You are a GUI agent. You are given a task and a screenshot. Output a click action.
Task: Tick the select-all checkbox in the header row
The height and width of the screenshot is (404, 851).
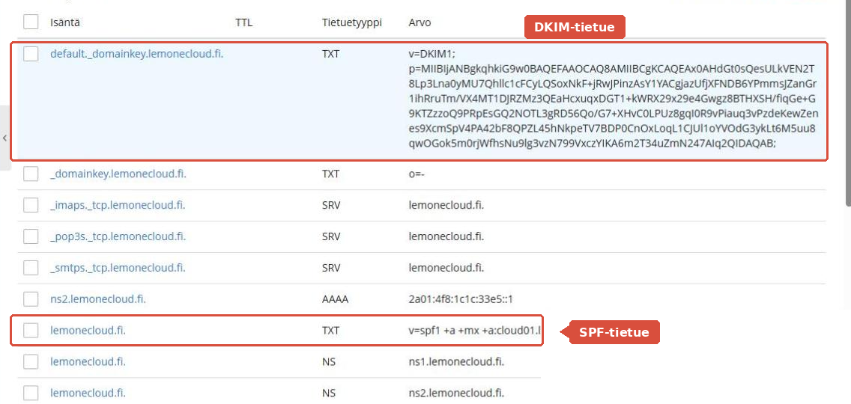31,22
